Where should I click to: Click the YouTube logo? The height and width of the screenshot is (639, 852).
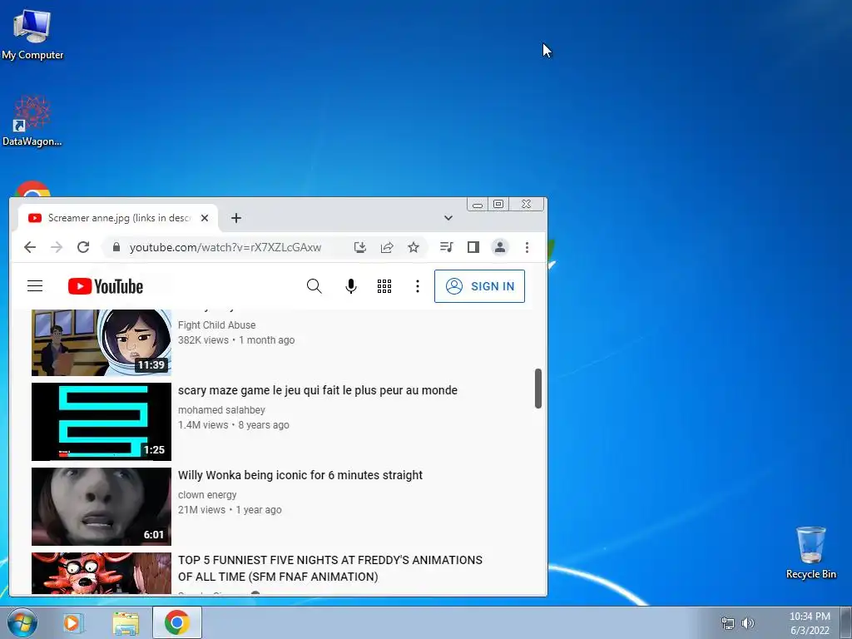(x=106, y=286)
